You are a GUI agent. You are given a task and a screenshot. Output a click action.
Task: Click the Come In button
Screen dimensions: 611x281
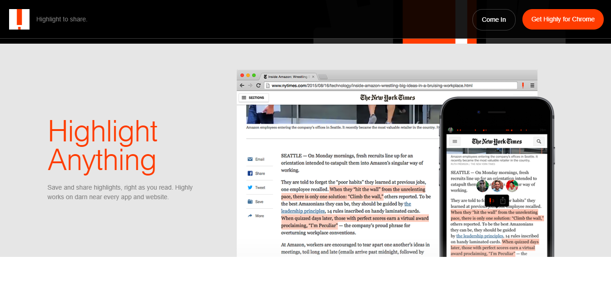[494, 20]
